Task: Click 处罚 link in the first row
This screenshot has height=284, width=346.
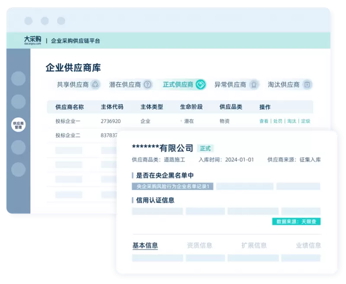Action: tap(278, 121)
